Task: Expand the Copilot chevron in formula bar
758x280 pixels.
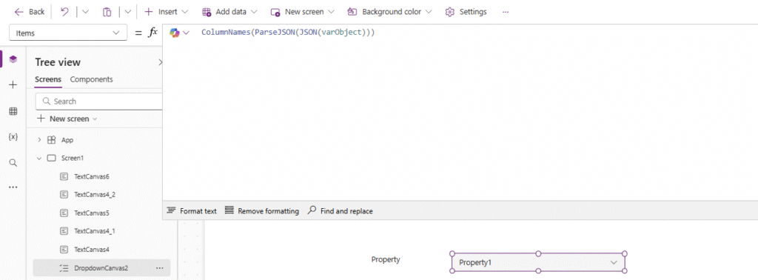Action: [186, 33]
